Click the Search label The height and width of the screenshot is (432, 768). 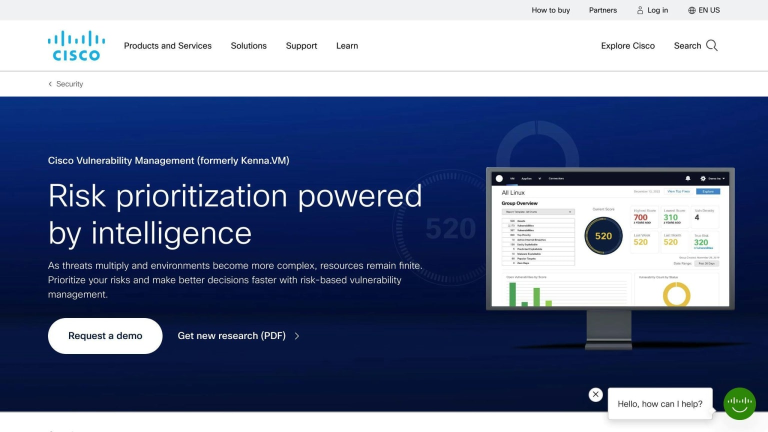(x=687, y=45)
